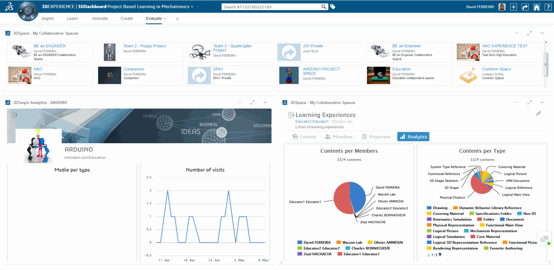The height and width of the screenshot is (270, 554).
Task: Click the plus add icon in header
Action: [x=513, y=7]
